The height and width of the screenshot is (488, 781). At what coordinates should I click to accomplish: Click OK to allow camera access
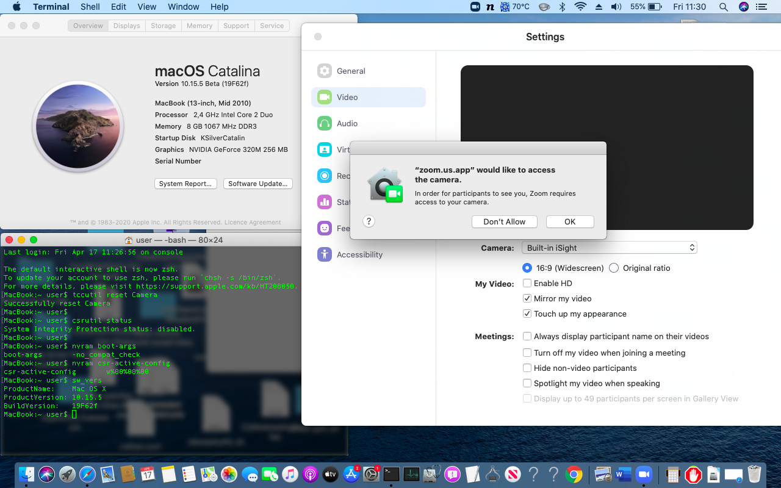(570, 221)
